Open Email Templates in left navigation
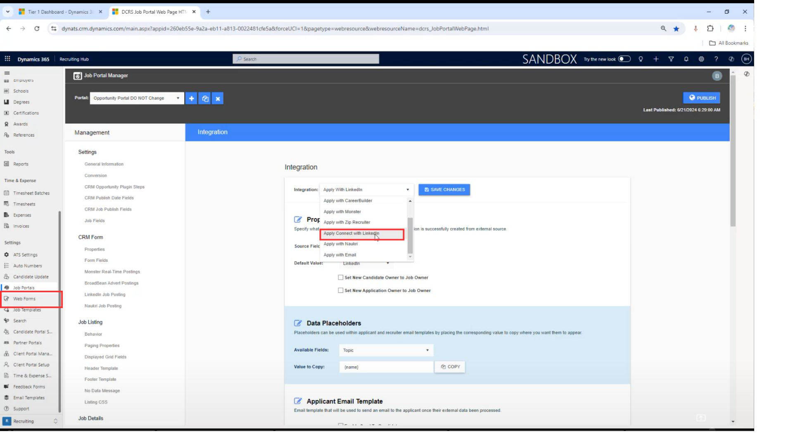Screen dimensions: 793x446 [29, 398]
